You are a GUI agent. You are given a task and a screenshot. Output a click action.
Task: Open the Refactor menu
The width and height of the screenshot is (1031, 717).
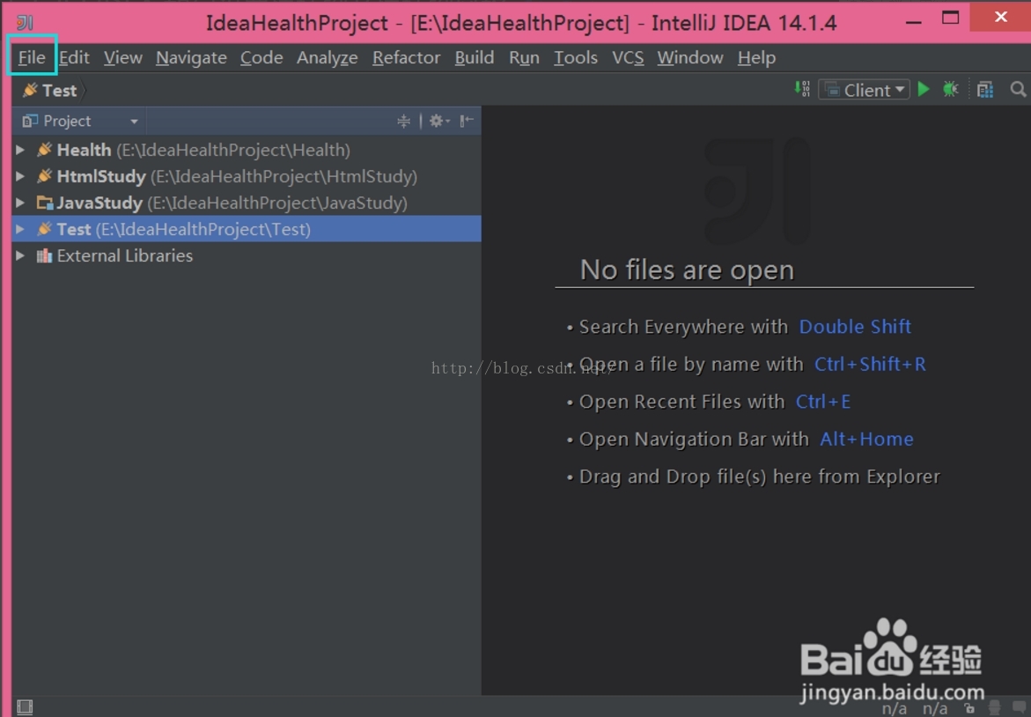click(x=407, y=57)
